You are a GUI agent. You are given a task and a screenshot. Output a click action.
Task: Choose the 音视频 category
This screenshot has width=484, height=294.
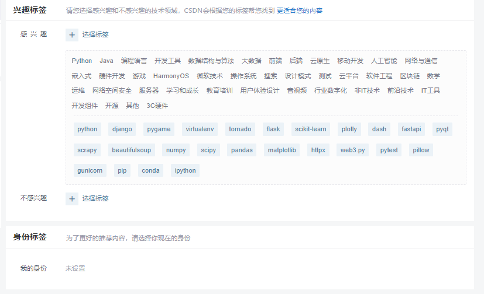point(297,90)
